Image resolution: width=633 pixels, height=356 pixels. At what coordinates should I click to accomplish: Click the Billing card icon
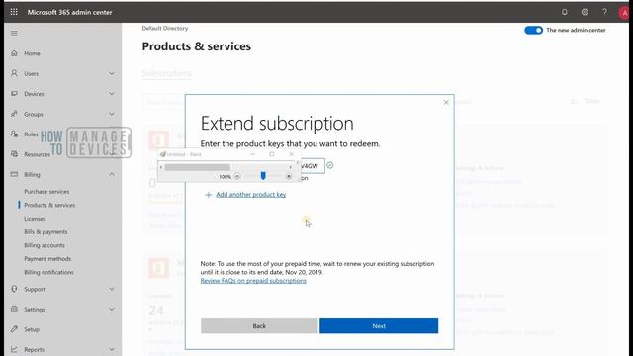click(14, 174)
